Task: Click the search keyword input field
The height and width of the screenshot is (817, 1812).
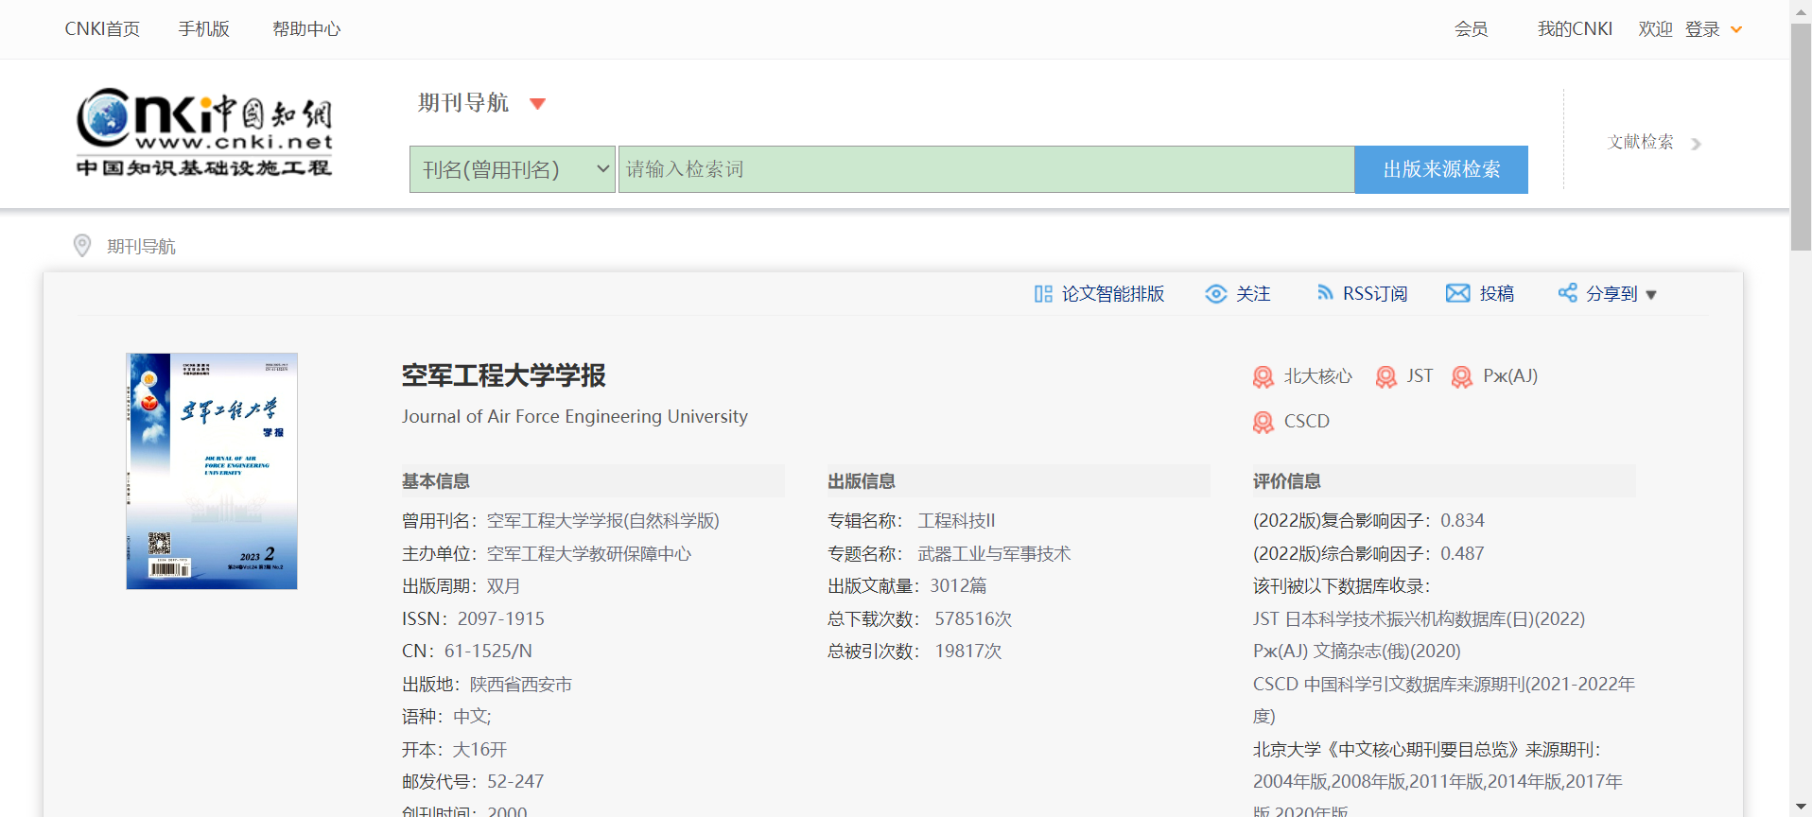Action: 985,169
